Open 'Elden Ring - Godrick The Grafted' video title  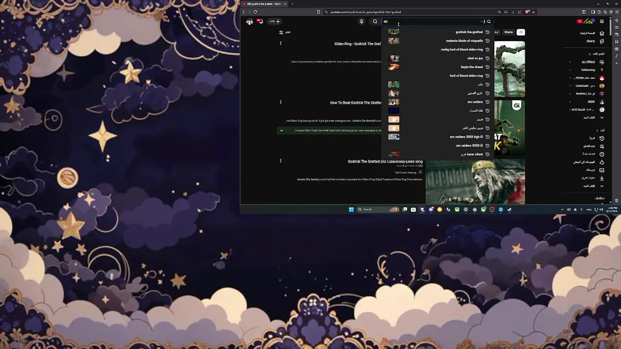[x=358, y=44]
